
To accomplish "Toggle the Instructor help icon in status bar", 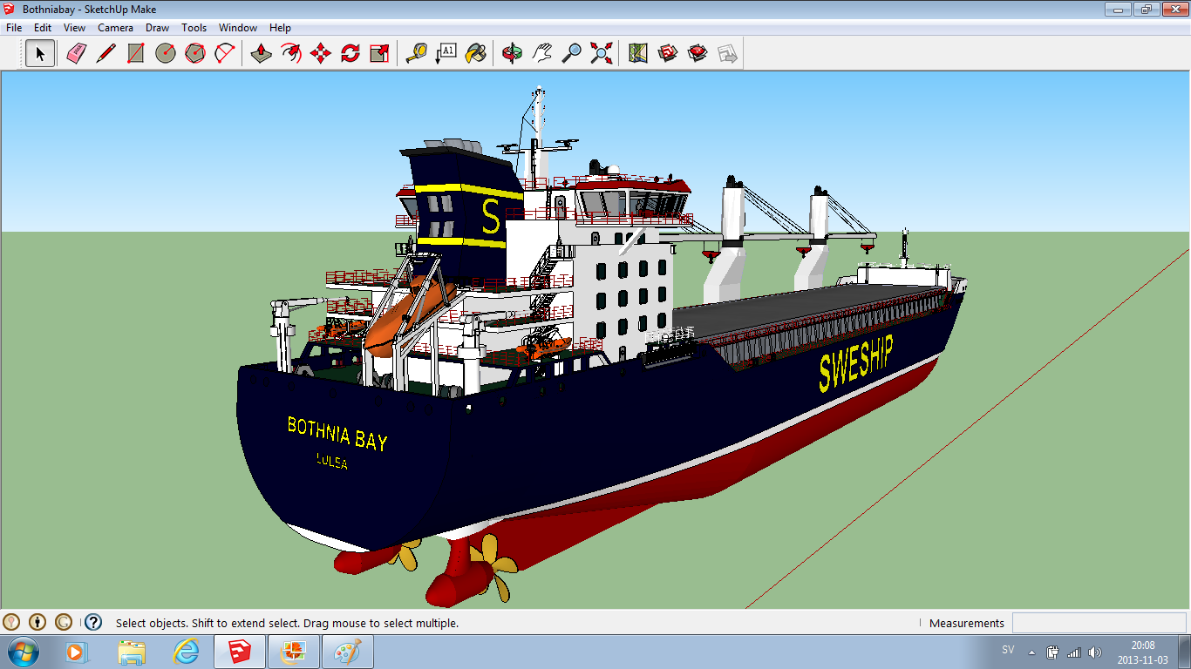I will click(x=93, y=622).
